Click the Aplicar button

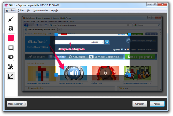tap(157, 104)
